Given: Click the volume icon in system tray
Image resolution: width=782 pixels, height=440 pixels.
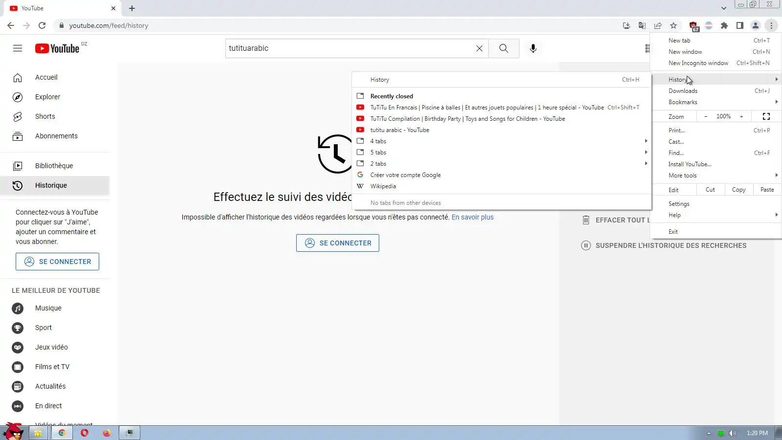Looking at the screenshot, I should coord(732,433).
